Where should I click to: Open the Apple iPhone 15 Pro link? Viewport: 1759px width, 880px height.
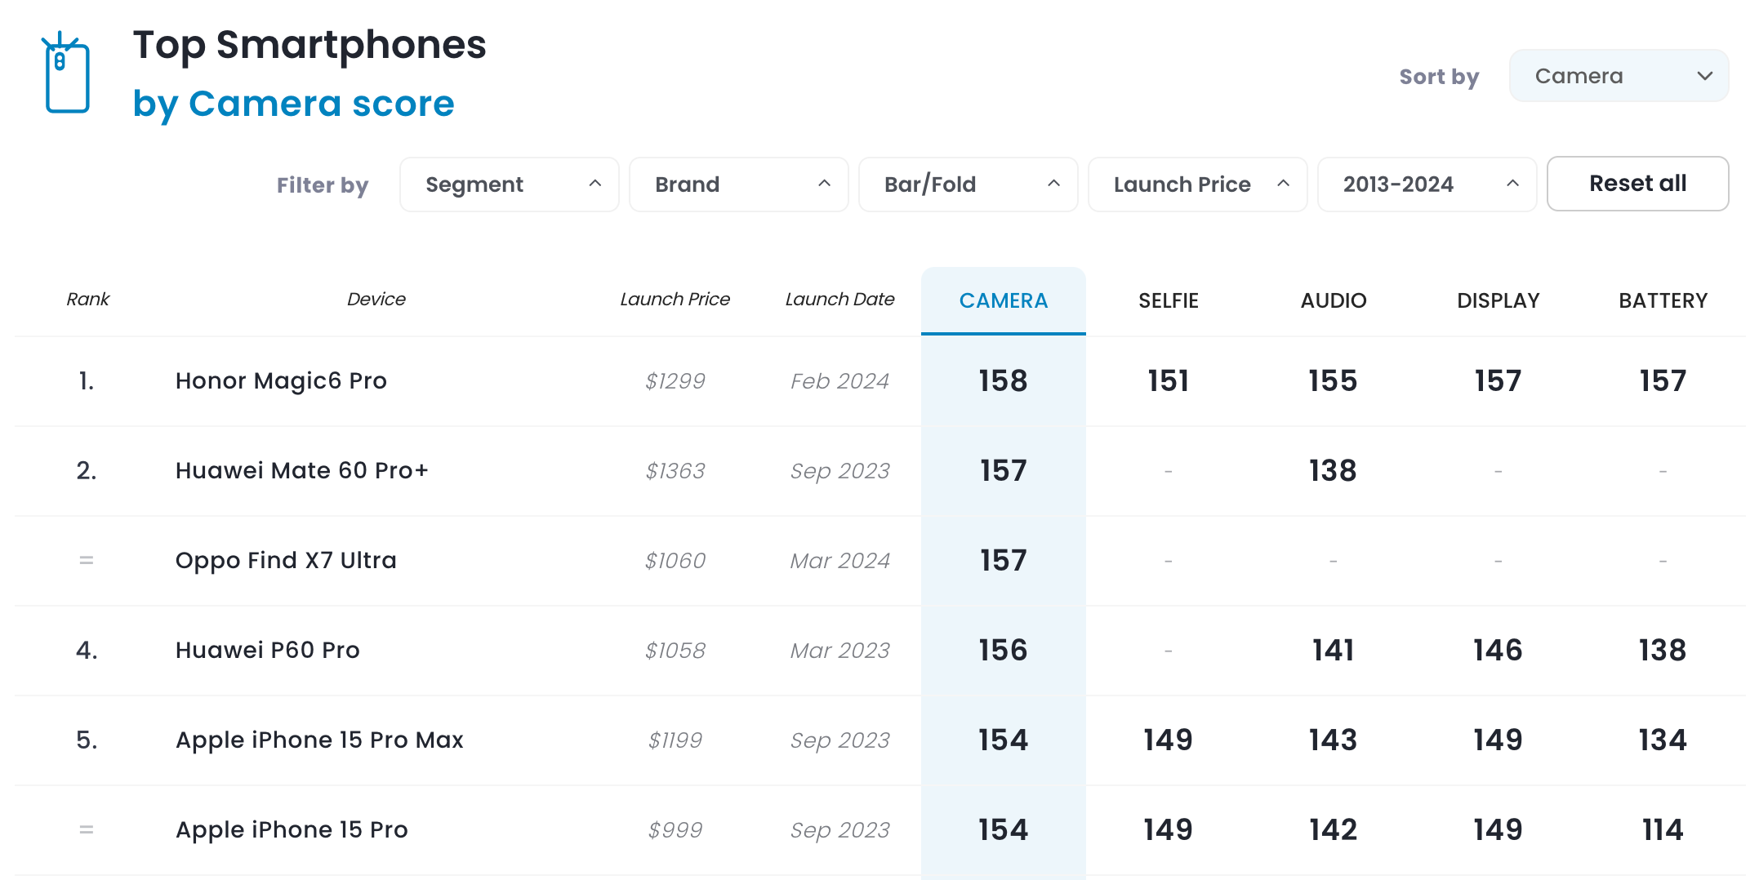[x=292, y=830]
